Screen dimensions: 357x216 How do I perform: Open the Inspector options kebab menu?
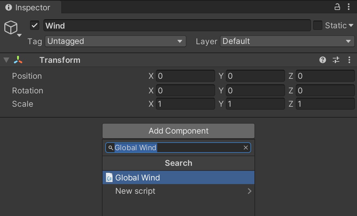click(349, 7)
